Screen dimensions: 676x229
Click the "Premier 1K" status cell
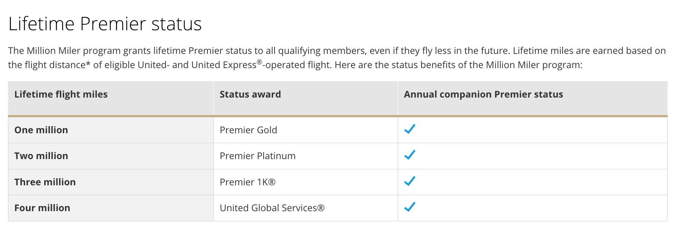[x=247, y=182]
